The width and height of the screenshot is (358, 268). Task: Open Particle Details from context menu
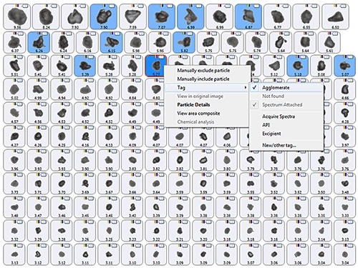(206, 105)
